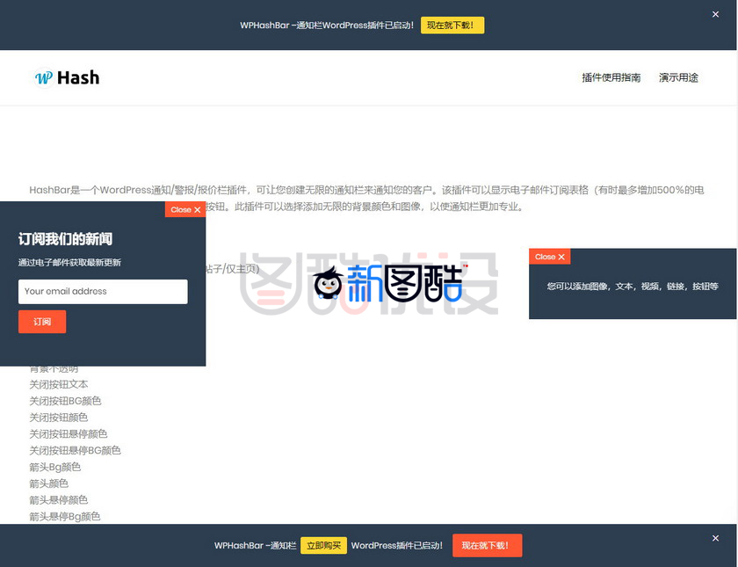Select the 箭头Bg颜色 list item
This screenshot has width=738, height=567.
[x=55, y=467]
